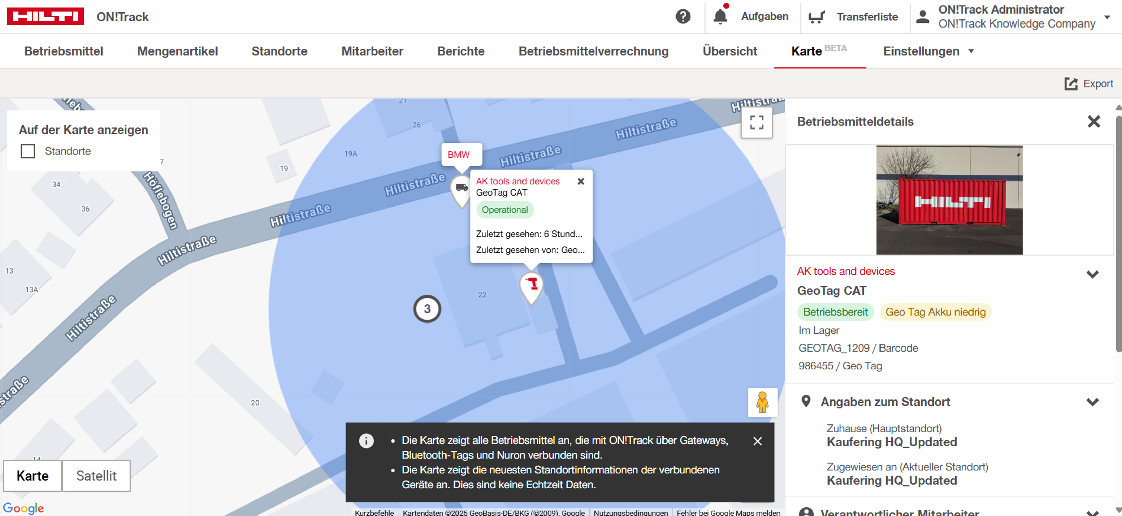Click the Im Lager status text
This screenshot has width=1122, height=516.
(818, 330)
